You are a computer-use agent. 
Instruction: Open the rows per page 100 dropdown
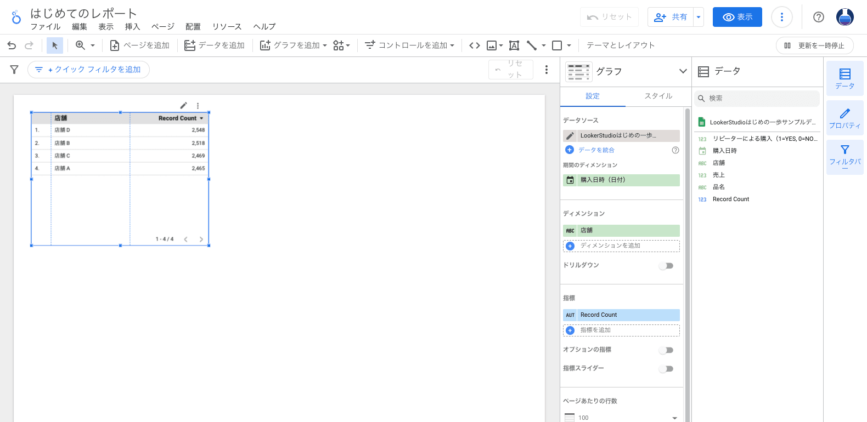pos(621,418)
